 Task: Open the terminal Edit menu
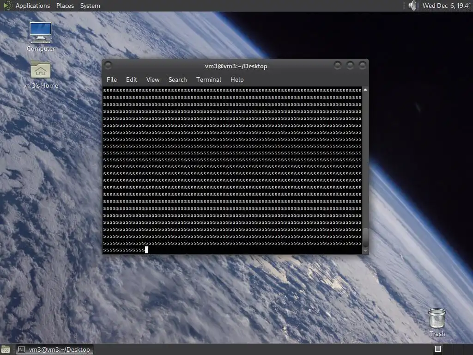click(131, 80)
